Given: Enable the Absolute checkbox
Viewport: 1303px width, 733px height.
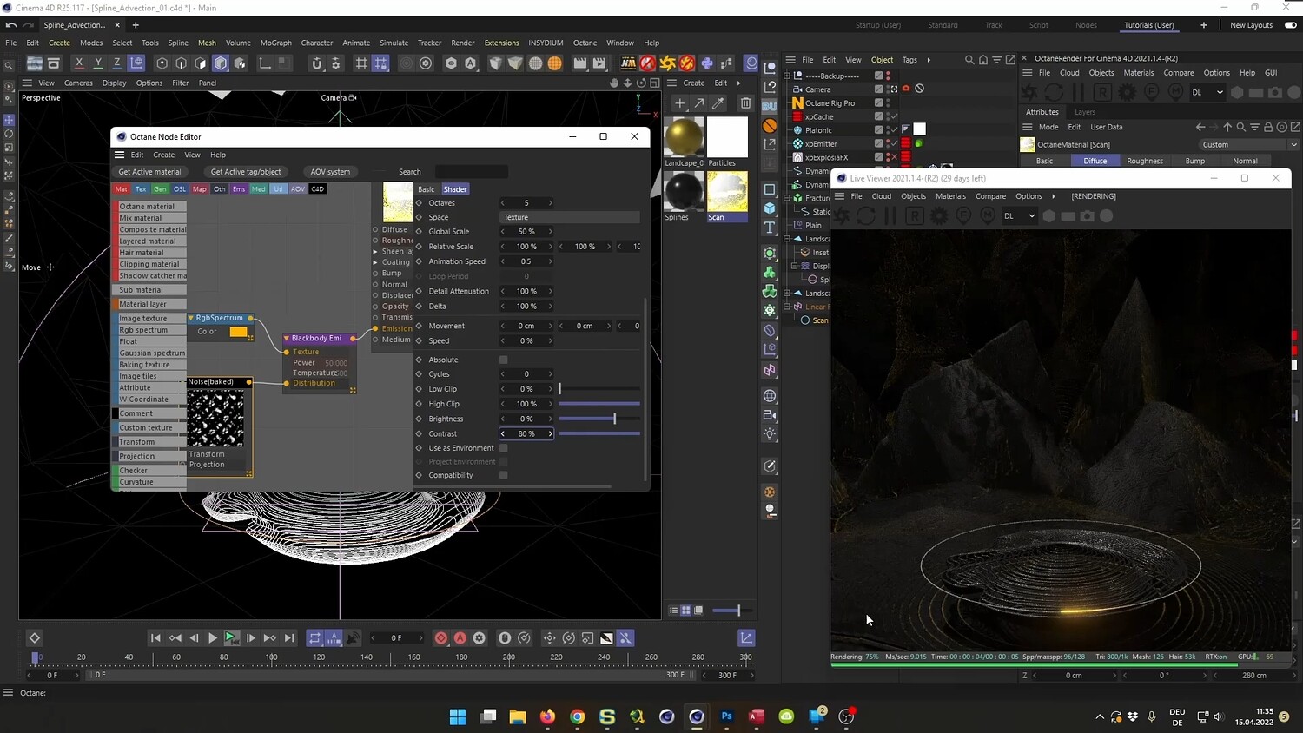Looking at the screenshot, I should (504, 360).
